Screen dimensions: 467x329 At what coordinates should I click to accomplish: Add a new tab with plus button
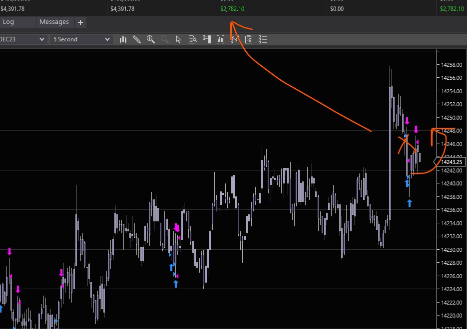pyautogui.click(x=80, y=22)
